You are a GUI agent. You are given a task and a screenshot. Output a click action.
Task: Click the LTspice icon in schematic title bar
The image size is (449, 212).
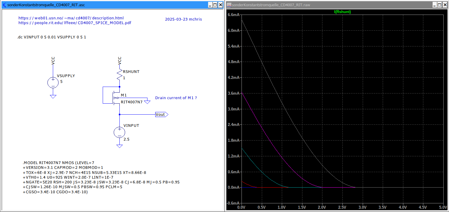point(4,5)
